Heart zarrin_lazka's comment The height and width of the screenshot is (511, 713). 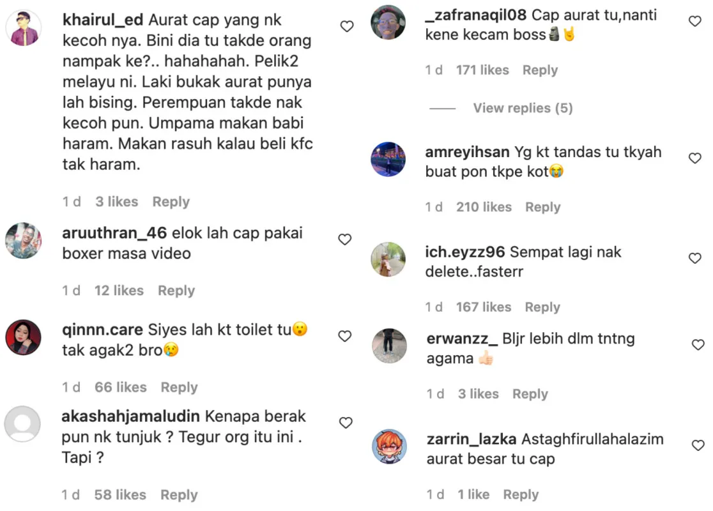coord(698,445)
